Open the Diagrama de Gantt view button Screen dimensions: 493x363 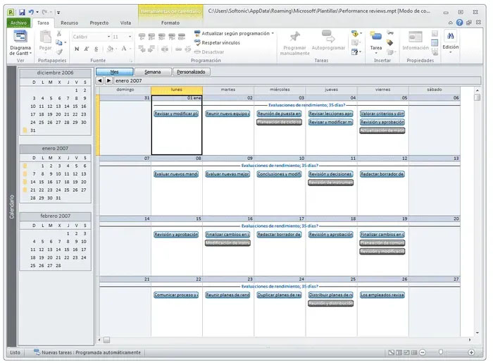pyautogui.click(x=20, y=44)
